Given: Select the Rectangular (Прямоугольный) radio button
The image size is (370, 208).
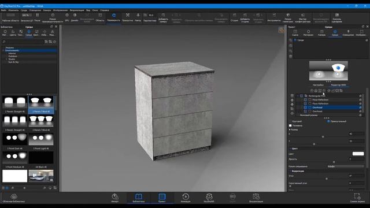Looking at the screenshot, I should tap(328, 121).
